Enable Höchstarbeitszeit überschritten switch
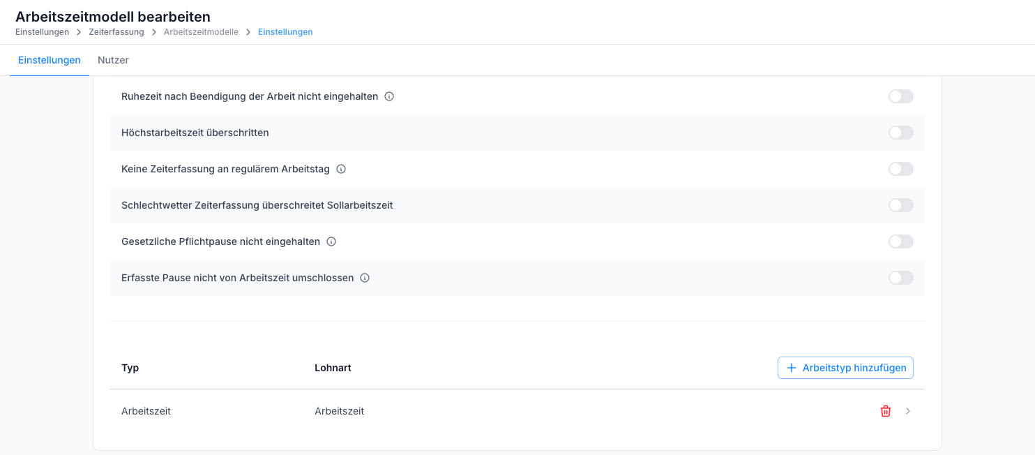The width and height of the screenshot is (1035, 455). 901,133
